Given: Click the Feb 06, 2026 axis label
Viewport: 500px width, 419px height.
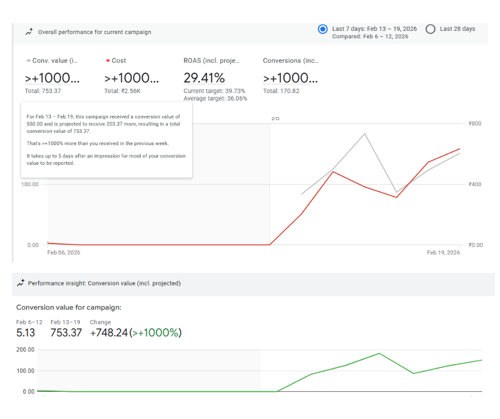Looking at the screenshot, I should click(64, 253).
